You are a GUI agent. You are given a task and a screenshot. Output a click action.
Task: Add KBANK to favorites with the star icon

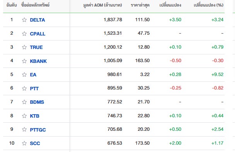click(x=24, y=61)
